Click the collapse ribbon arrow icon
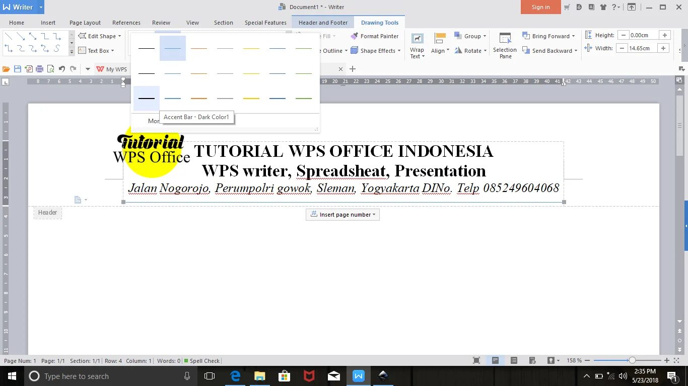The height and width of the screenshot is (386, 688). coord(631,7)
